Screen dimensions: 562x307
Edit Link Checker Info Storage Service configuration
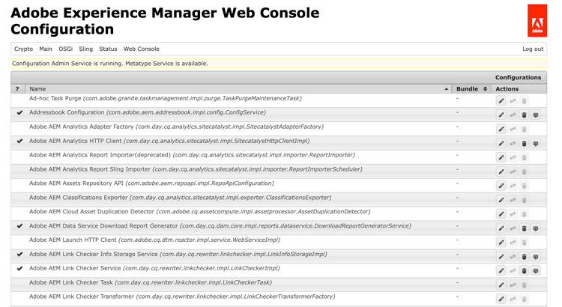click(x=501, y=257)
